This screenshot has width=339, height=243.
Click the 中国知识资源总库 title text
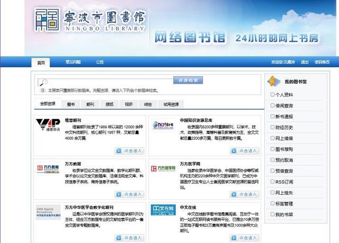pos(196,120)
